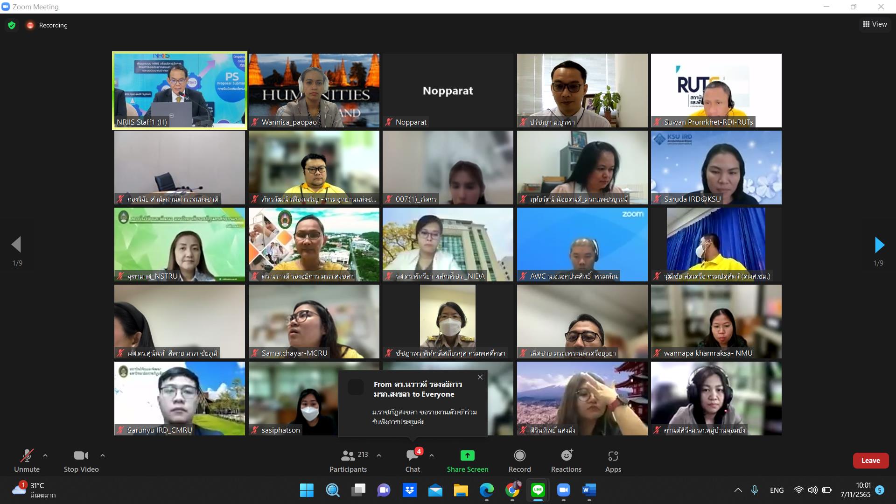Open Windows taskbar search
Image resolution: width=896 pixels, height=504 pixels.
click(x=333, y=490)
